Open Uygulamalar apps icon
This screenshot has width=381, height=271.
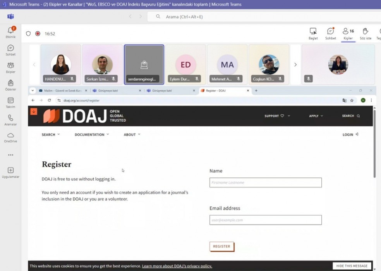point(10,173)
